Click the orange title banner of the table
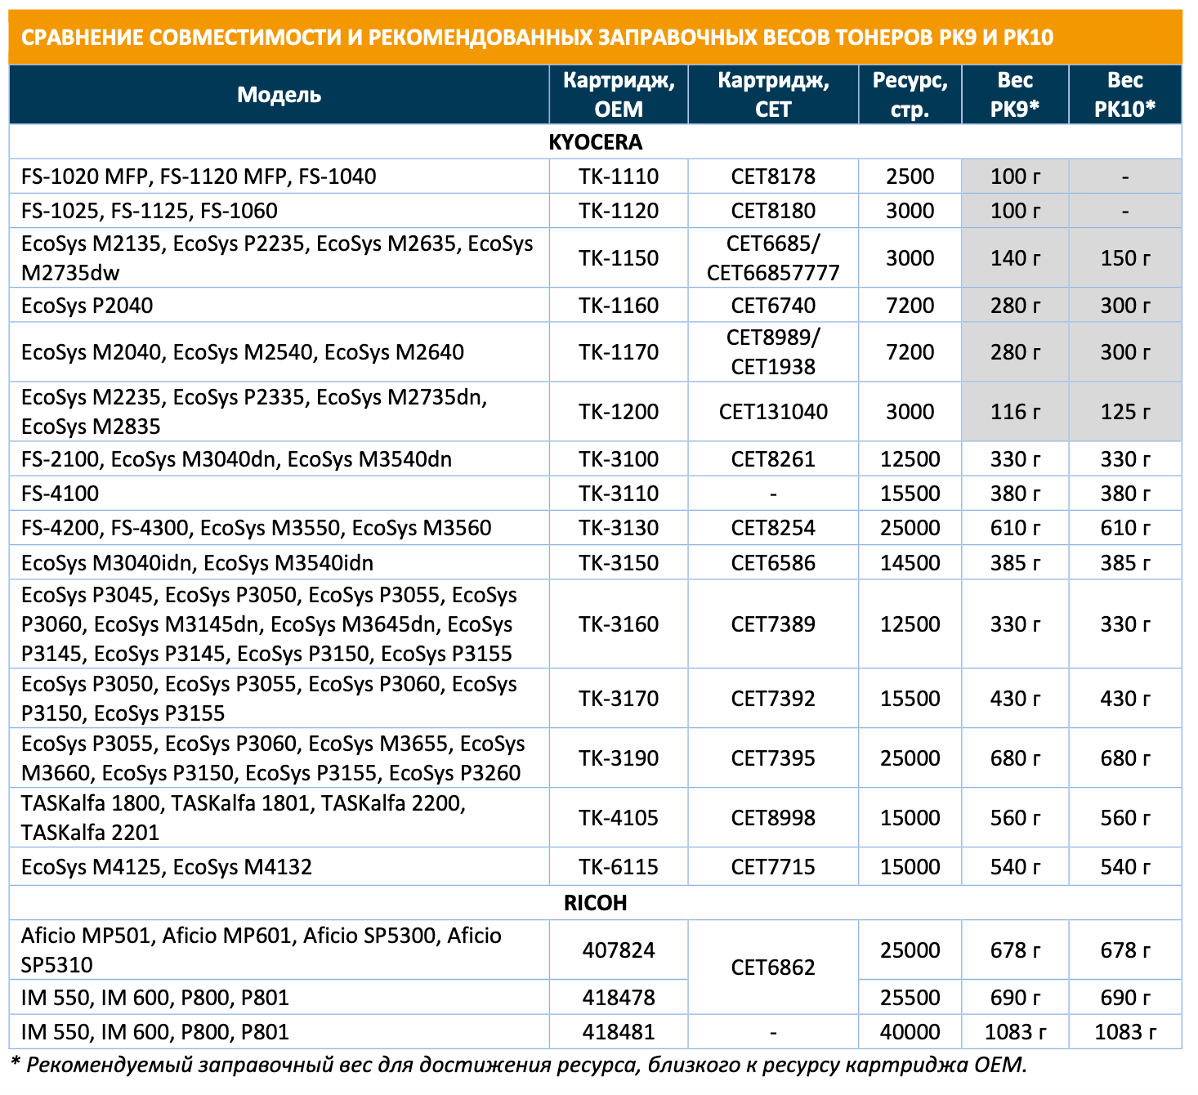Viewport: 1198px width, 1095px height. tap(595, 38)
